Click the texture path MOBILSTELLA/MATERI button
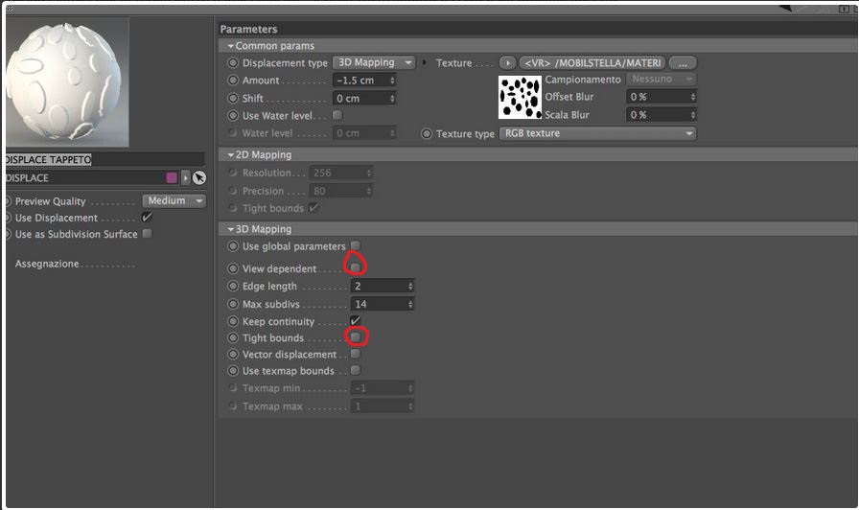This screenshot has width=859, height=510. [592, 63]
